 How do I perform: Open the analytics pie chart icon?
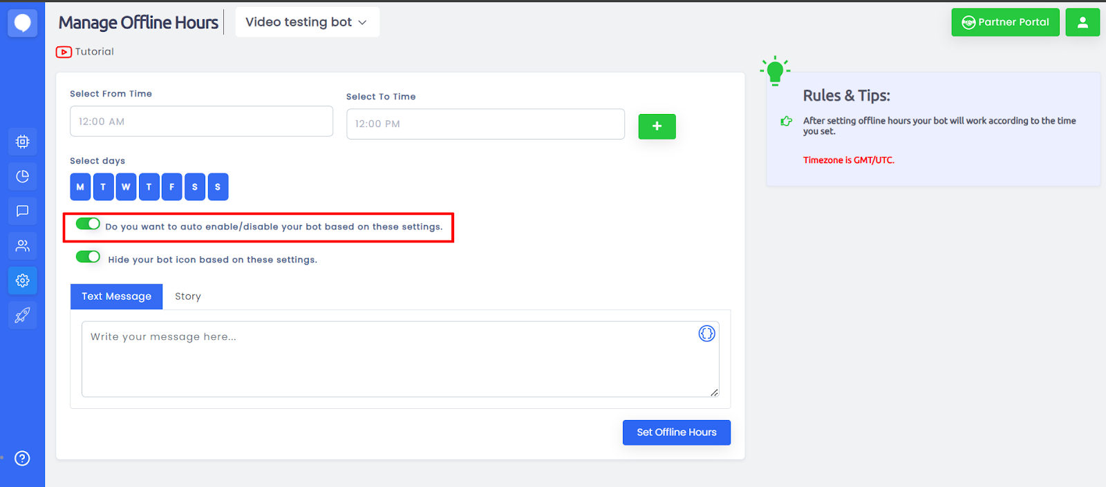point(22,176)
